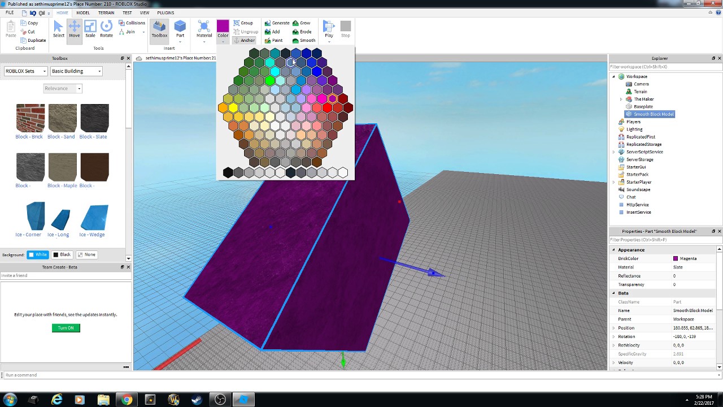This screenshot has width=723, height=407.
Task: Toggle the Anchor button
Action: point(244,41)
